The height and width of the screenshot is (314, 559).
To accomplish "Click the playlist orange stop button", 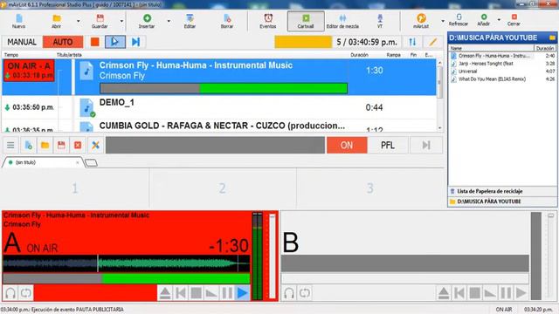I will [95, 42].
